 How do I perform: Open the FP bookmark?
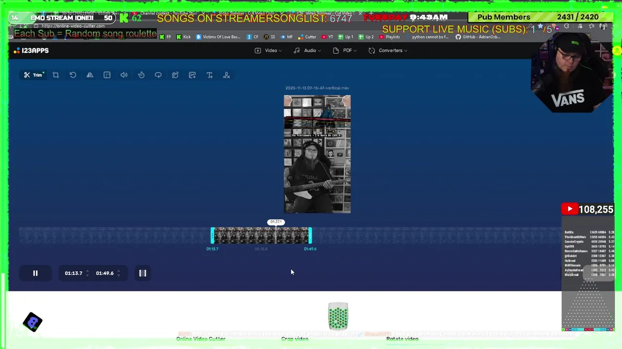tap(166, 37)
